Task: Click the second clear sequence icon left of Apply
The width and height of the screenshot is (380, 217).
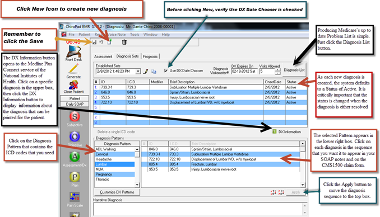Action: [x=281, y=192]
